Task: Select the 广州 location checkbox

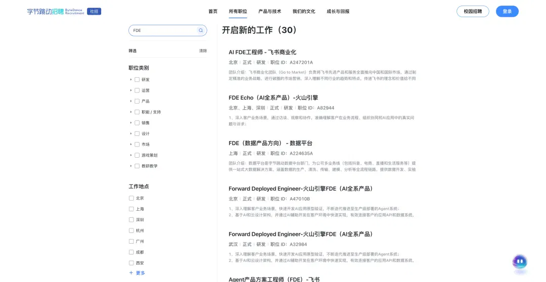Action: [x=131, y=241]
